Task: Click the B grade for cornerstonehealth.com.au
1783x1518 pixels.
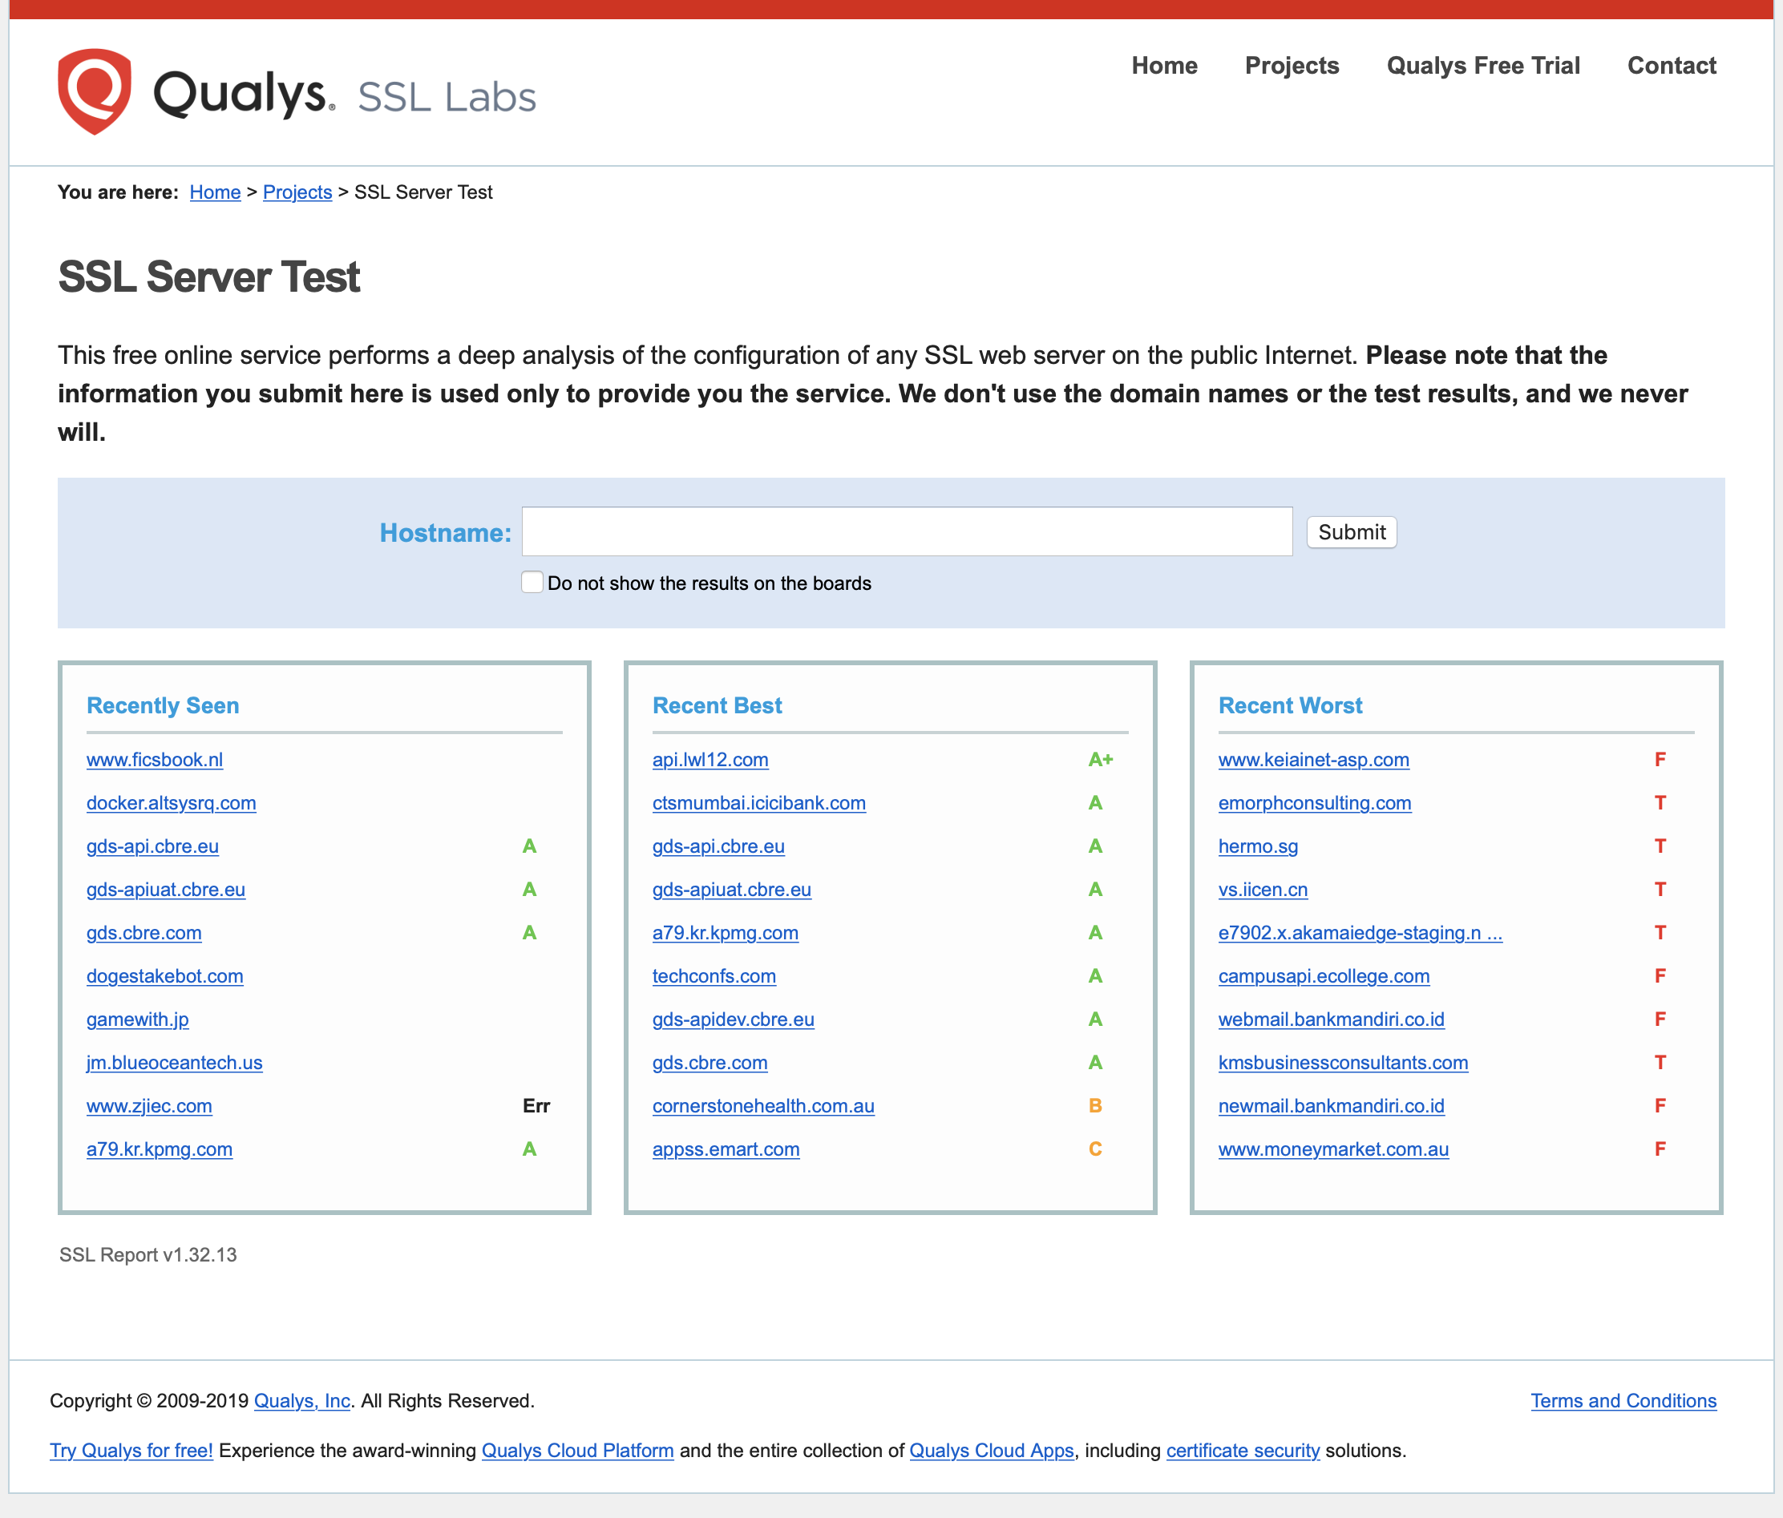Action: tap(1094, 1106)
